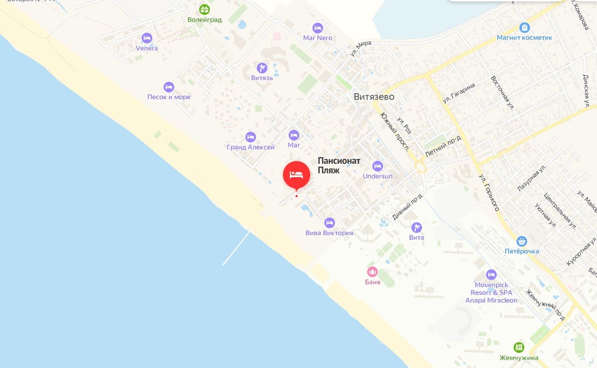Select the Волейград green park icon
The height and width of the screenshot is (368, 597).
point(205,9)
